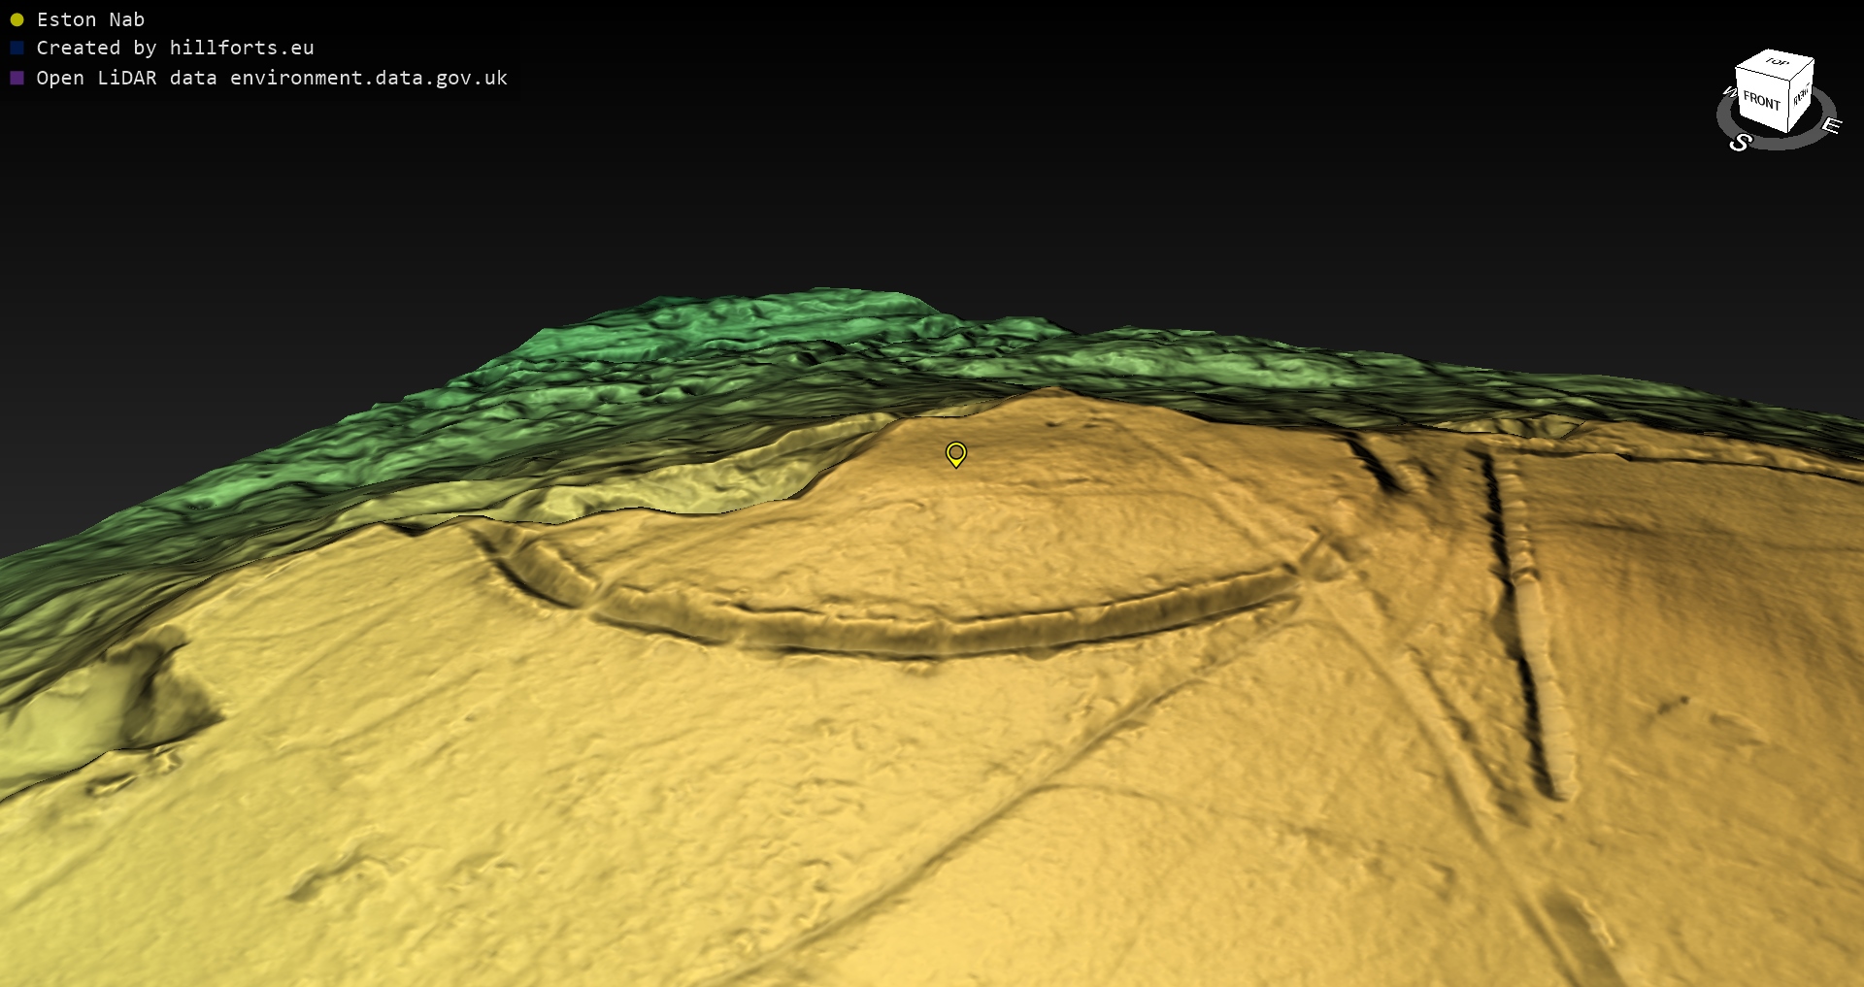Screen dimensions: 1864x987
Task: Select the yellow location pin on the hillfort
Action: click(955, 453)
